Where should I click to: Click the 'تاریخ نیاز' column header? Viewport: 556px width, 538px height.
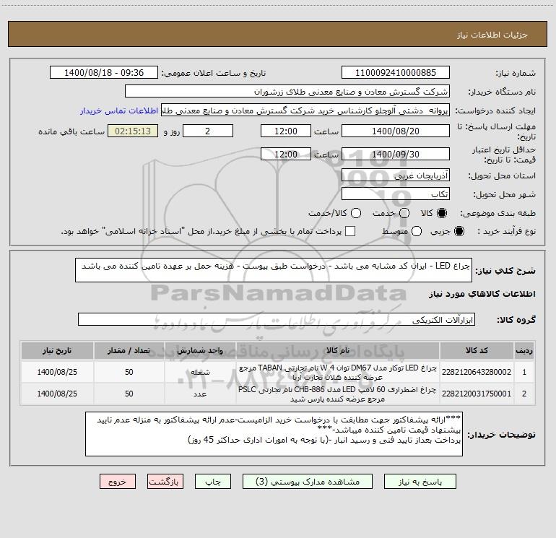pos(57,350)
